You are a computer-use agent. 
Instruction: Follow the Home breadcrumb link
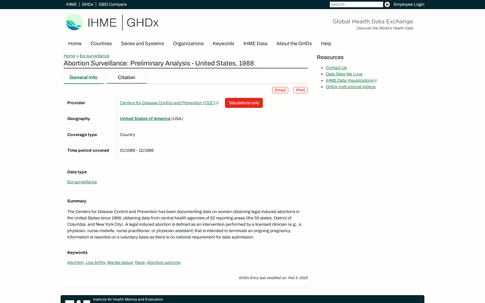pos(69,56)
